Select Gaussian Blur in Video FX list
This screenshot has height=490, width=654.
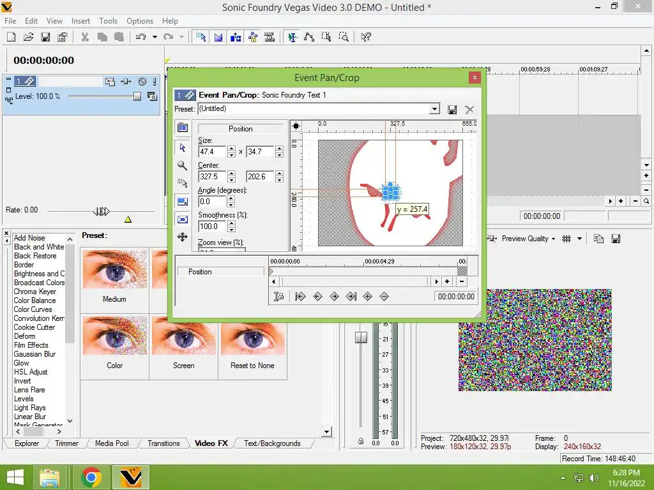point(34,354)
